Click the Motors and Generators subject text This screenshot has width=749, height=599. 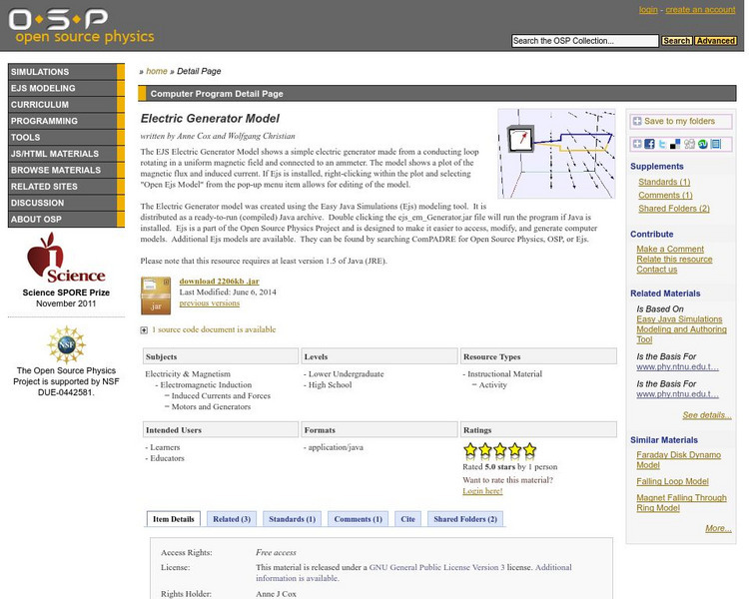pos(211,407)
